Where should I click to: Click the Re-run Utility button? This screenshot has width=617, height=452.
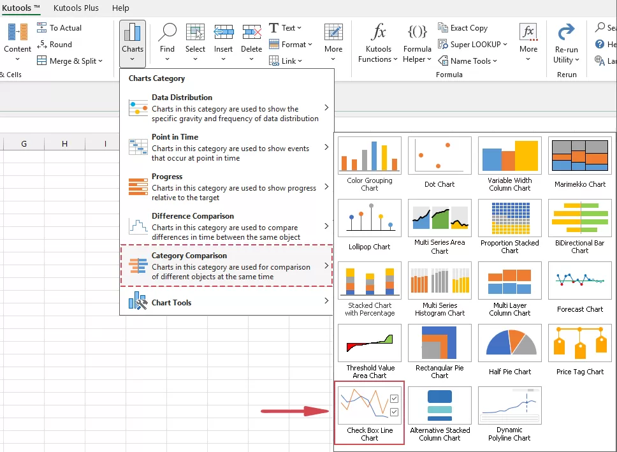[566, 43]
